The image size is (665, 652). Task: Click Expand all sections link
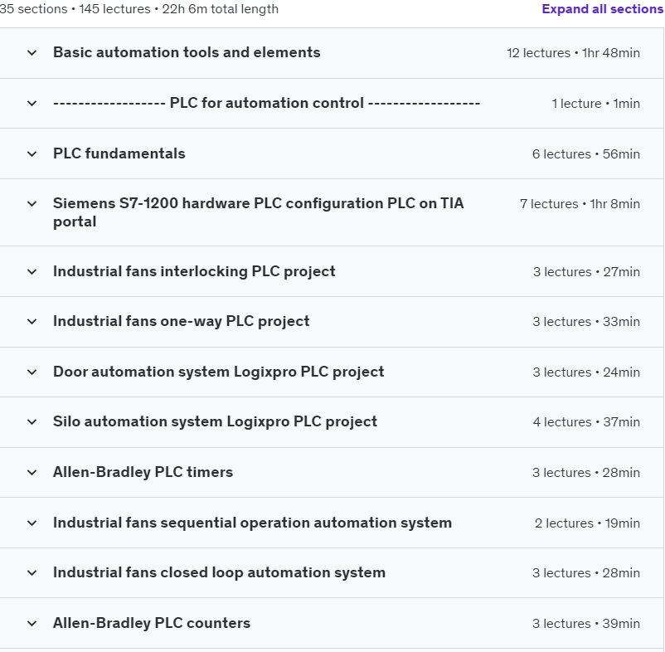602,9
